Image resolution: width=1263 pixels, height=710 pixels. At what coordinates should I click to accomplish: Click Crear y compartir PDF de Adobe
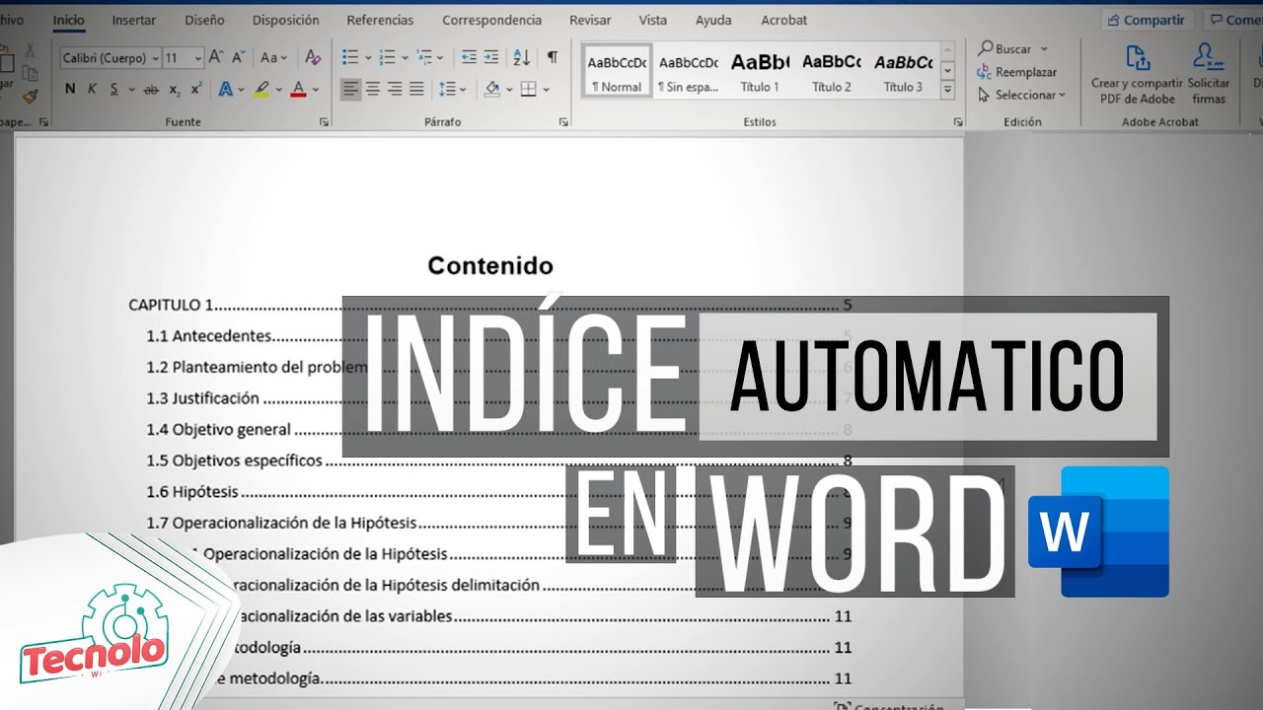(1136, 74)
